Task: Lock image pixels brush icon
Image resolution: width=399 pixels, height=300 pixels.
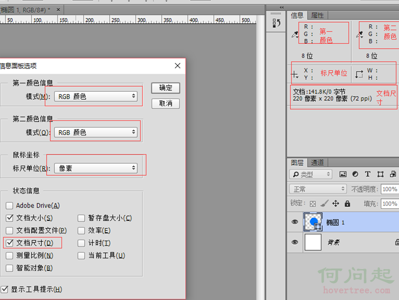Action: (x=324, y=203)
